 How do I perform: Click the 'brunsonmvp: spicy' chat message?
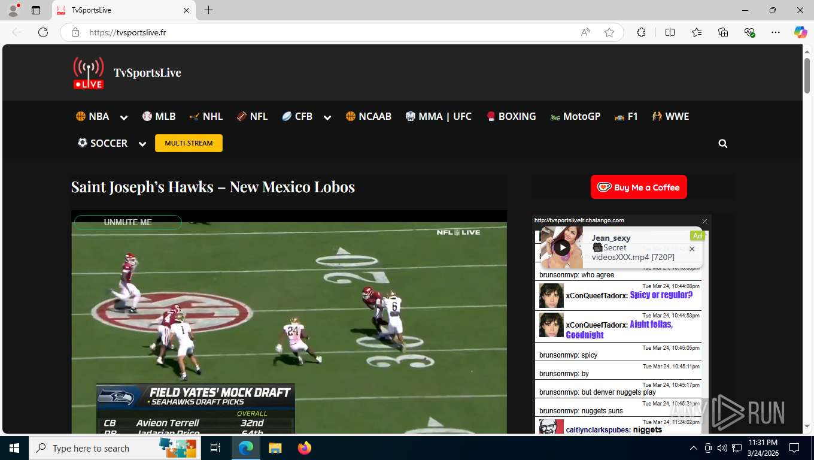pyautogui.click(x=568, y=355)
